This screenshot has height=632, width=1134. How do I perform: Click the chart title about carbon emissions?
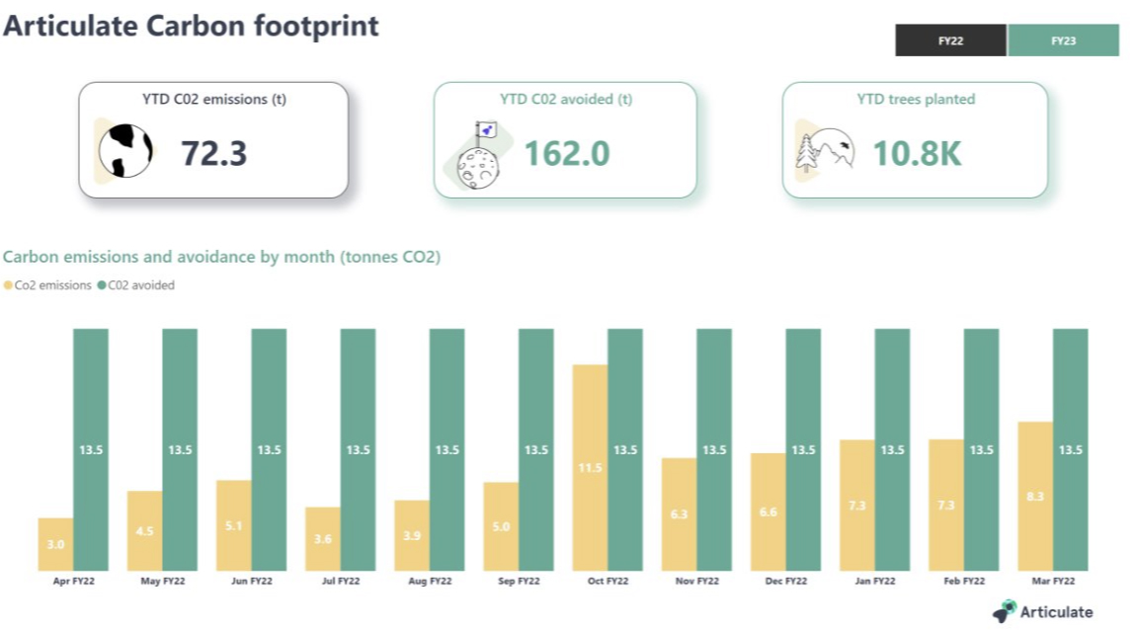(221, 257)
